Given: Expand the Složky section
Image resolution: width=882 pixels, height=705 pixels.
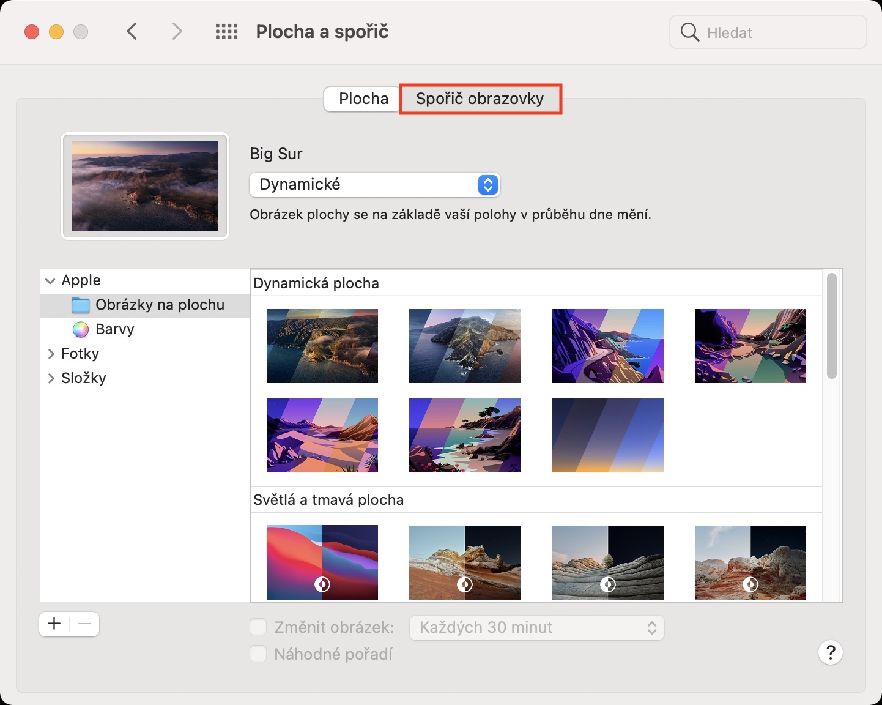Looking at the screenshot, I should point(51,378).
